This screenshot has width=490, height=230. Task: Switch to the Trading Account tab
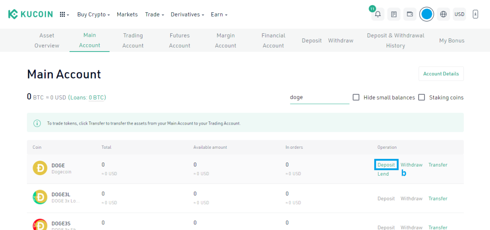133,41
